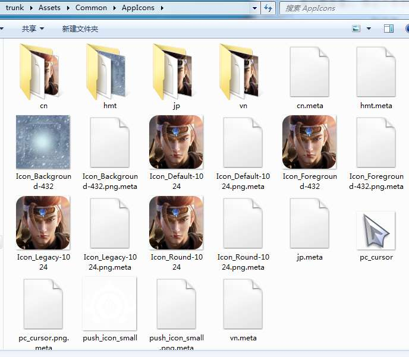
Task: Click the change view icon button
Action: [x=357, y=29]
